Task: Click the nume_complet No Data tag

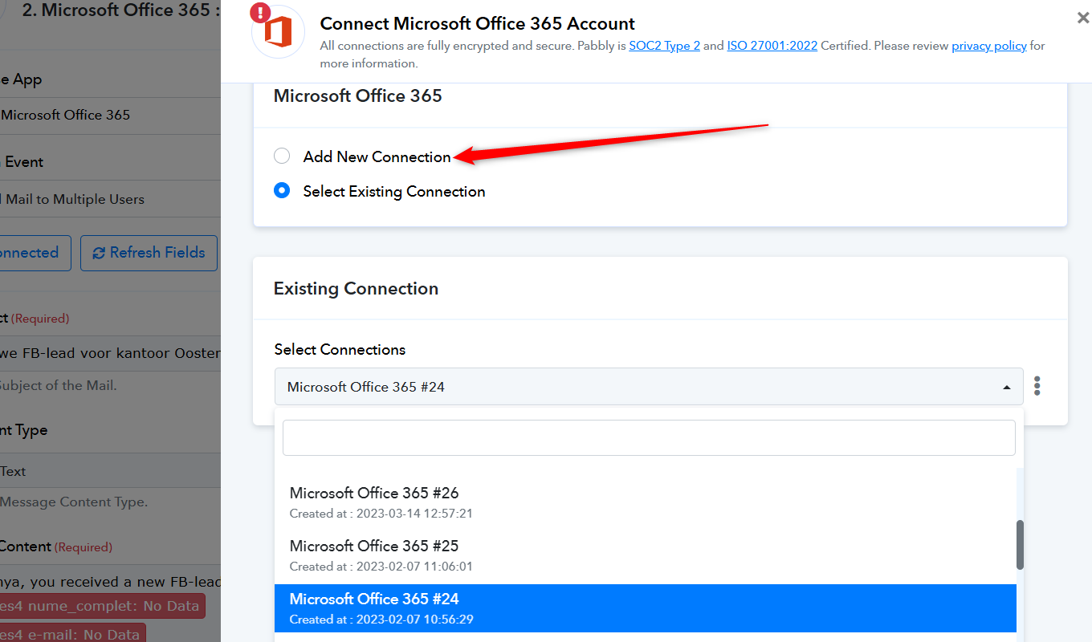Action: pyautogui.click(x=102, y=606)
